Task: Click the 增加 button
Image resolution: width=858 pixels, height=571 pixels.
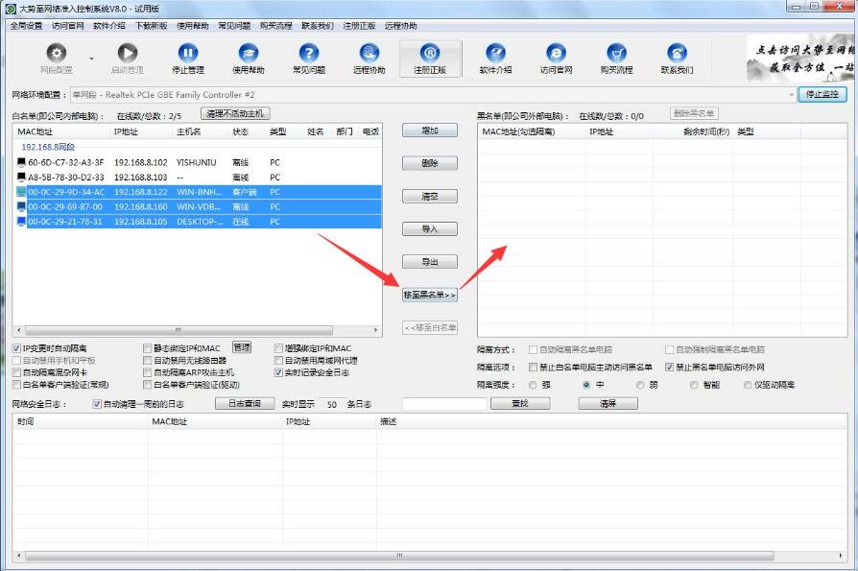Action: point(430,131)
